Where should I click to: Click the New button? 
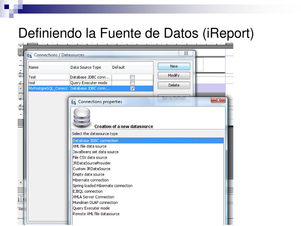tap(174, 66)
